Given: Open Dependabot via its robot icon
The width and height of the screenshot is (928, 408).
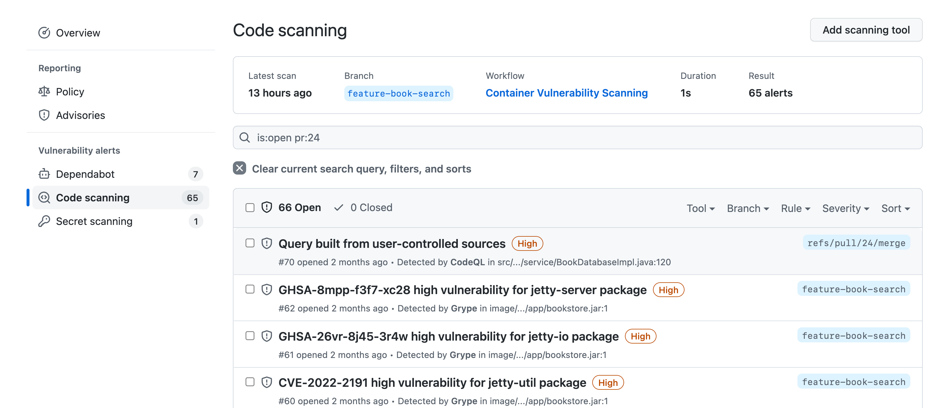Looking at the screenshot, I should click(x=44, y=174).
